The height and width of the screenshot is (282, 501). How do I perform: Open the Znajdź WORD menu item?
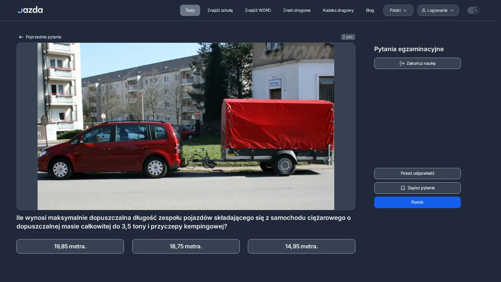click(258, 10)
